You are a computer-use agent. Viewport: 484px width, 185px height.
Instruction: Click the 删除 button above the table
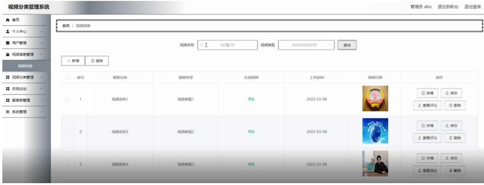coord(97,61)
